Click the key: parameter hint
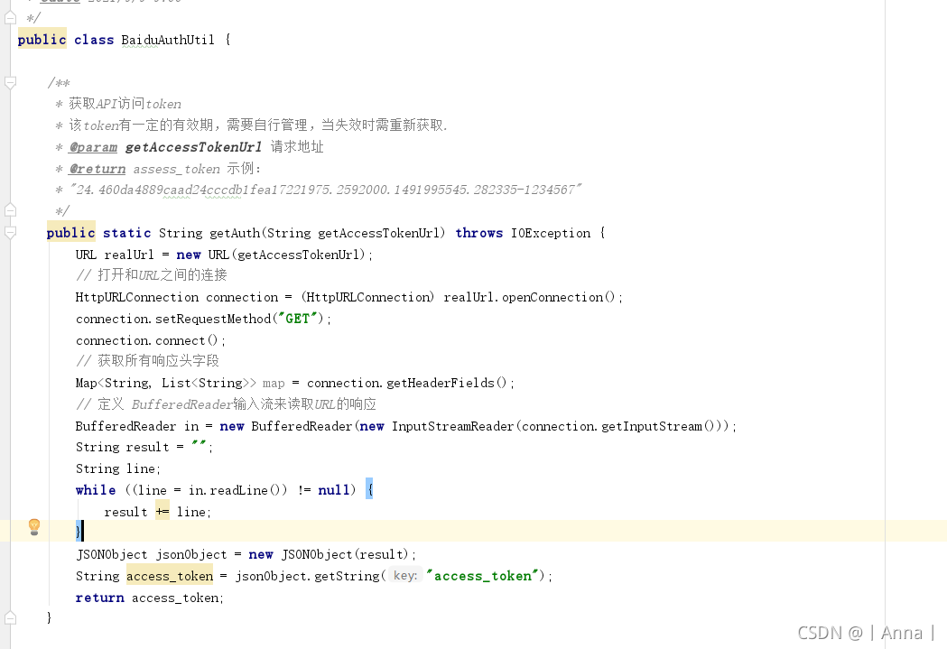Image resolution: width=947 pixels, height=649 pixels. tap(405, 576)
